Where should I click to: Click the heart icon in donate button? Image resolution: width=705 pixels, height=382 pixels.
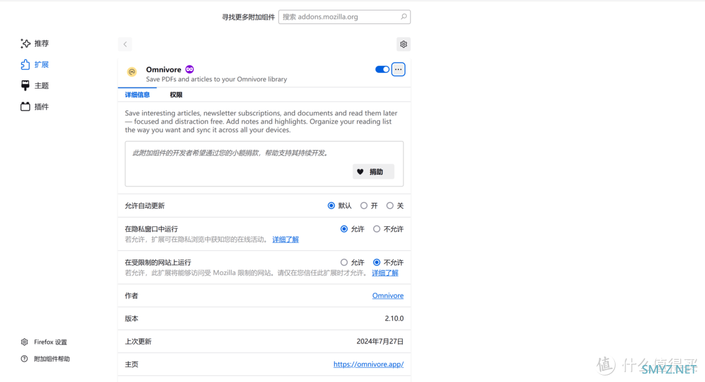(360, 171)
